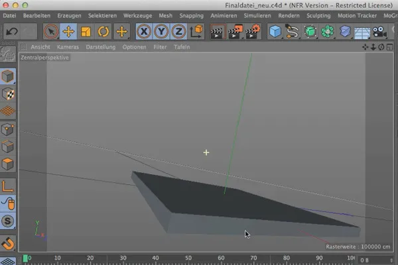Enable Axis mode L-shaped icon
This screenshot has width=398, height=265.
point(8,186)
